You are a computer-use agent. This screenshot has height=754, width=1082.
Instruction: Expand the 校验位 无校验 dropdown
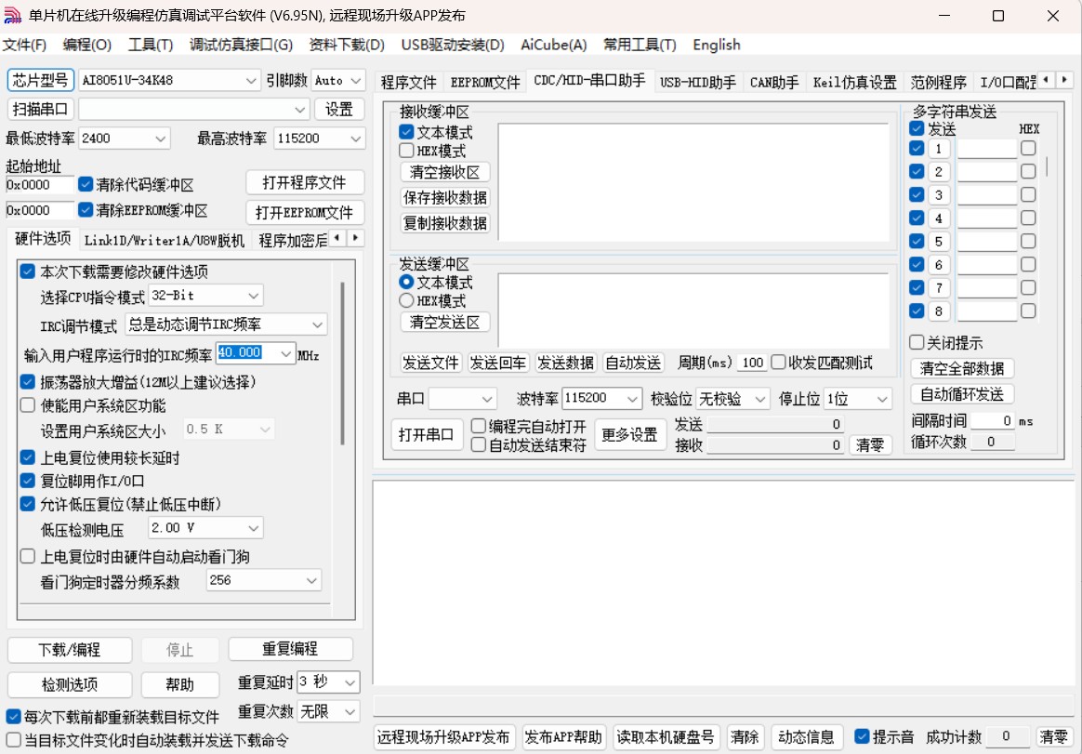tap(760, 399)
